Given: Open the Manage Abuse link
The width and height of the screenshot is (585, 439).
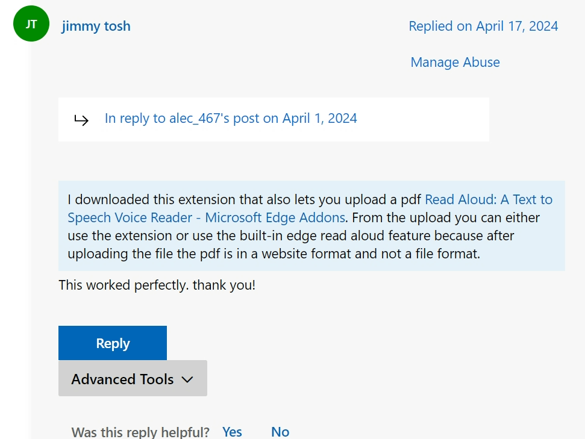Looking at the screenshot, I should (x=455, y=62).
